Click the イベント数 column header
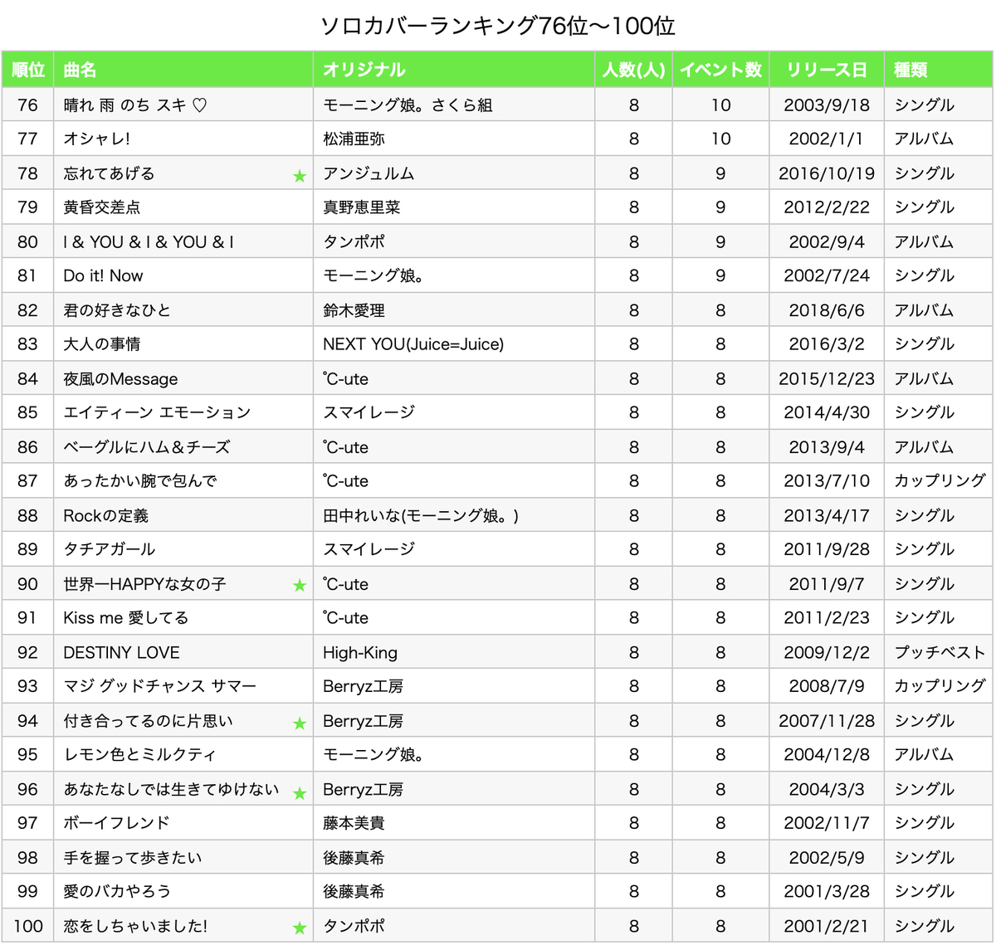 [720, 70]
